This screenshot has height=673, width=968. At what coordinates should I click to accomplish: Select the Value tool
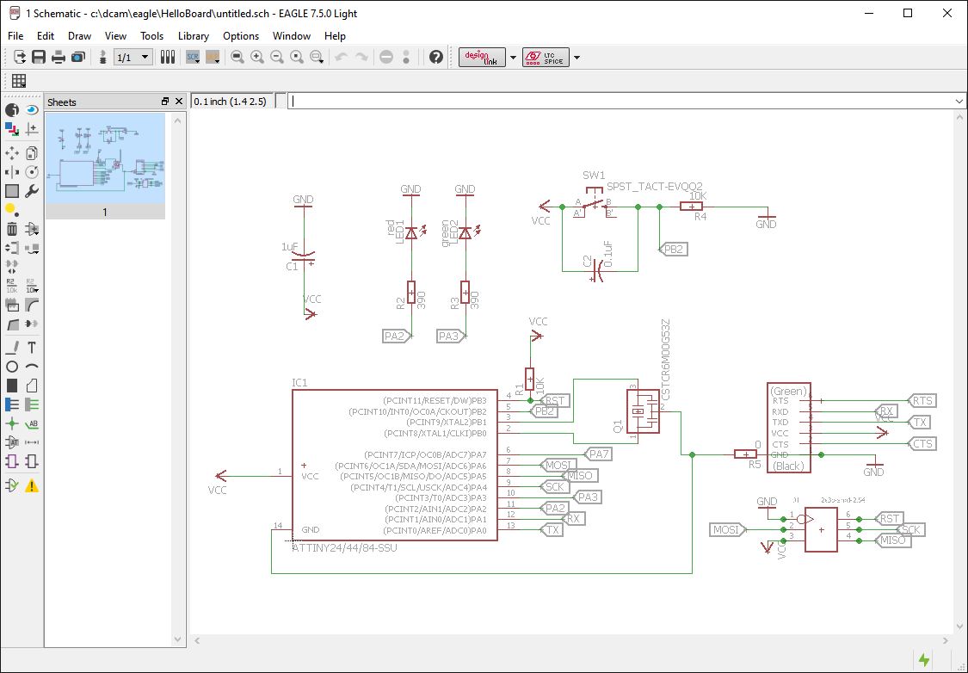tap(32, 285)
